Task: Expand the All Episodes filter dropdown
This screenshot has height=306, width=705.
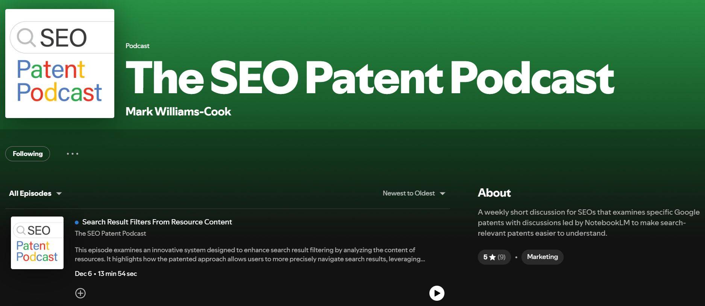Action: (35, 193)
